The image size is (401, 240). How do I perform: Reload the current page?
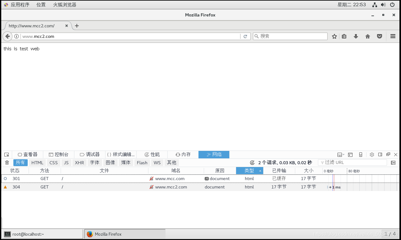[245, 36]
